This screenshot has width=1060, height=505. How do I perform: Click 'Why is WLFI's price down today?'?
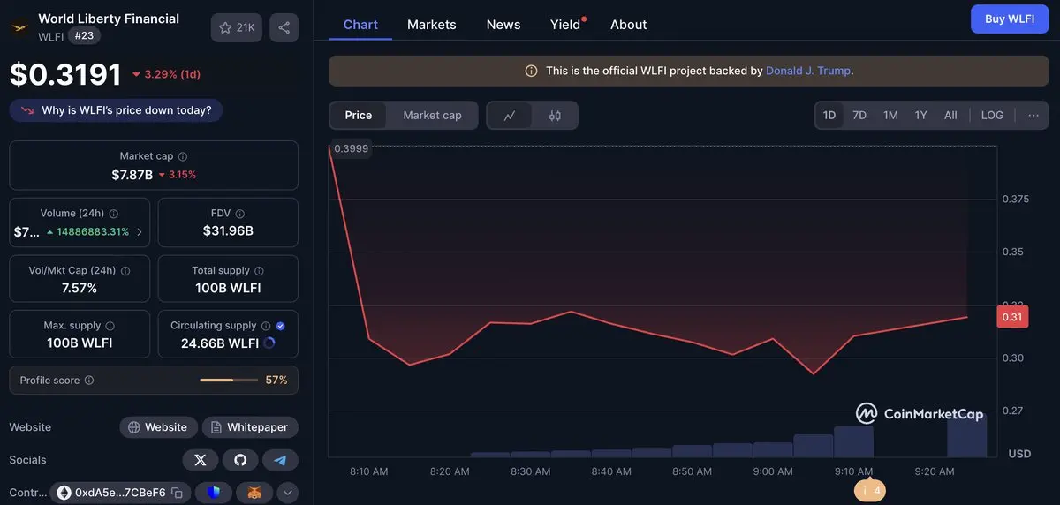116,110
